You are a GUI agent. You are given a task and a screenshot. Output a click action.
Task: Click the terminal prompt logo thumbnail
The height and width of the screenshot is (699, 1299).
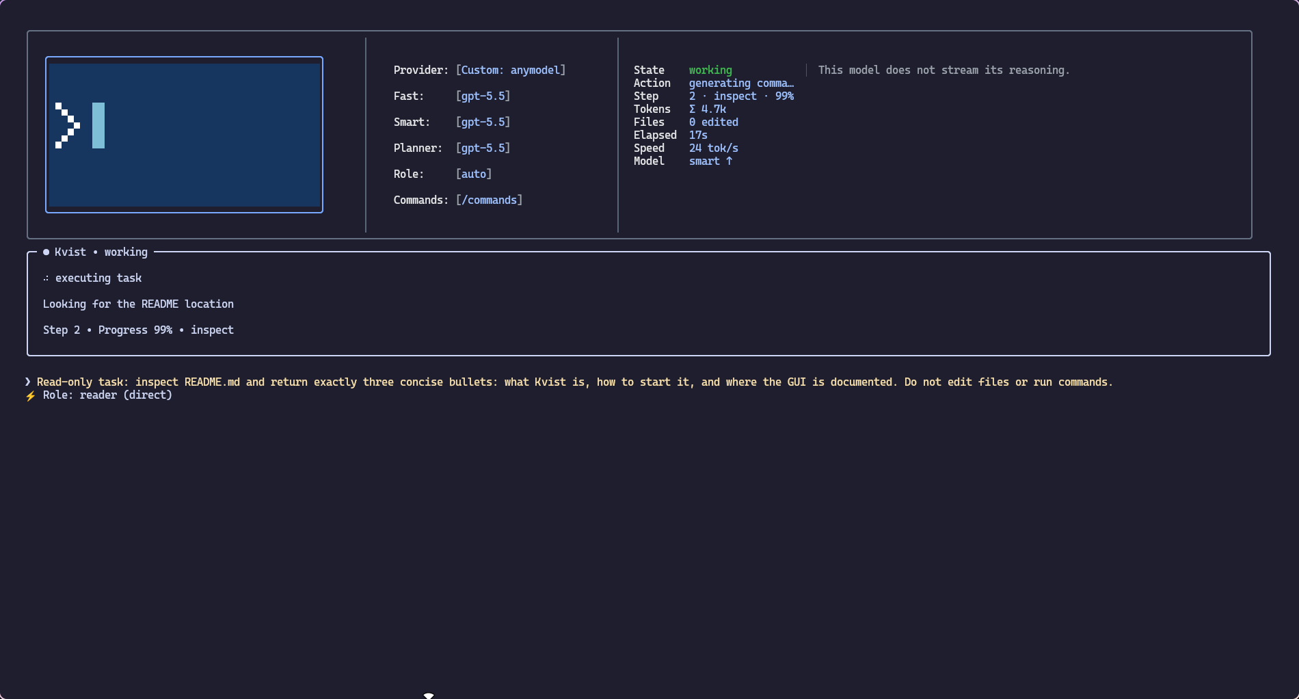click(184, 135)
